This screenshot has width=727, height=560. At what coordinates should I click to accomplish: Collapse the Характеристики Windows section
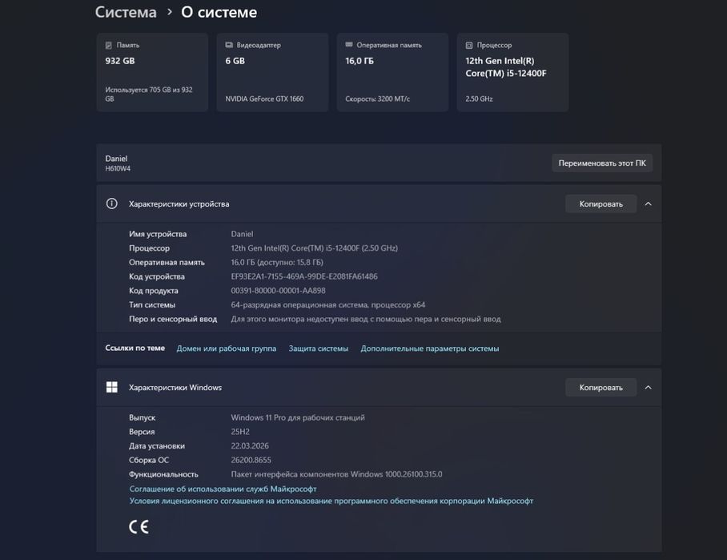[x=649, y=388]
